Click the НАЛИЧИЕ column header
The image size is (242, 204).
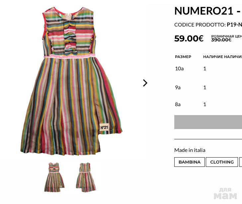click(213, 57)
